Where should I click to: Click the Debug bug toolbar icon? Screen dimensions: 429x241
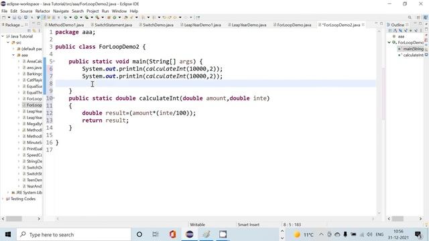[x=66, y=17]
